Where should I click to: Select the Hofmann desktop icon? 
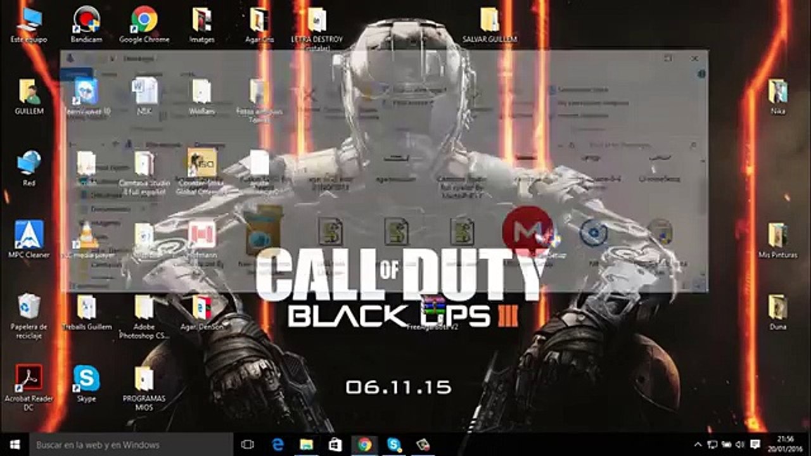[x=202, y=240]
